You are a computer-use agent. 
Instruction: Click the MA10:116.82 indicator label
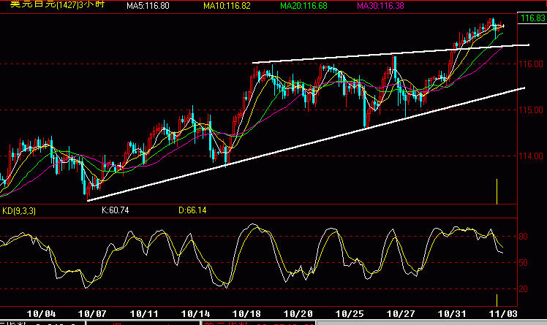tap(227, 6)
